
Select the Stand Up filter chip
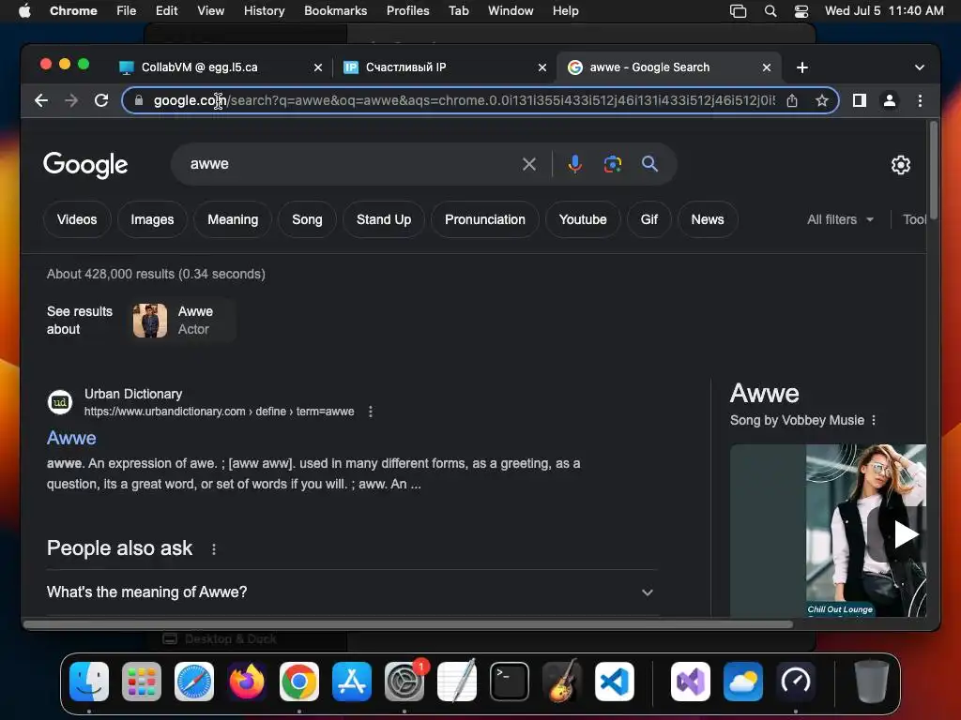click(384, 219)
